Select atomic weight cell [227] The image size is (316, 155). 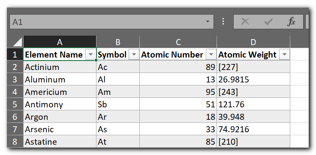pyautogui.click(x=253, y=67)
